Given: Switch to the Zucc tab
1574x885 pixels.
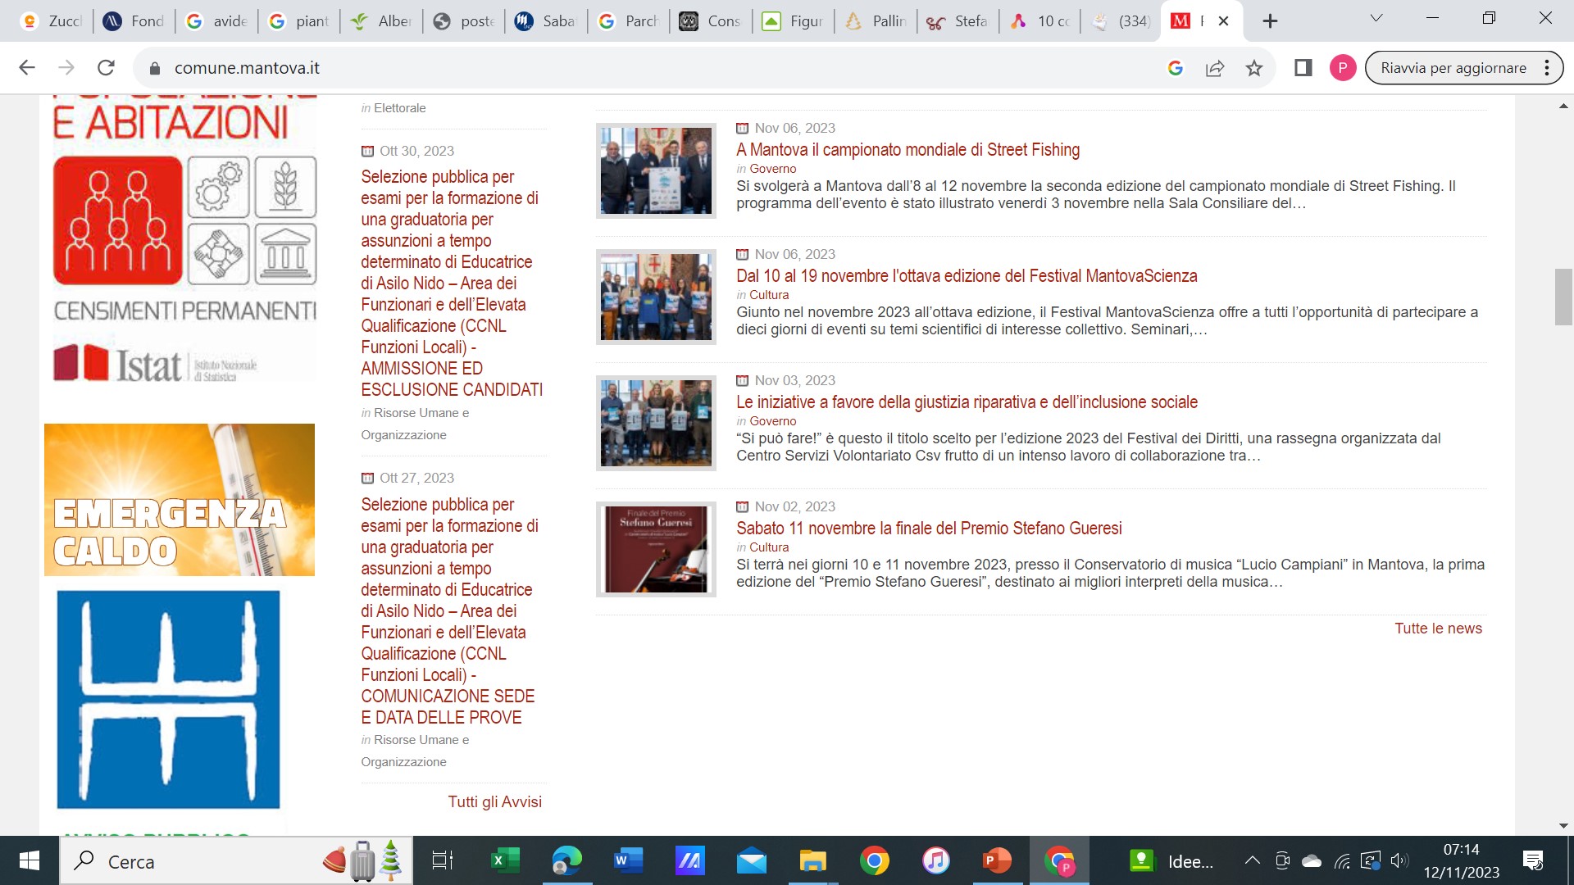Looking at the screenshot, I should pos(52,21).
